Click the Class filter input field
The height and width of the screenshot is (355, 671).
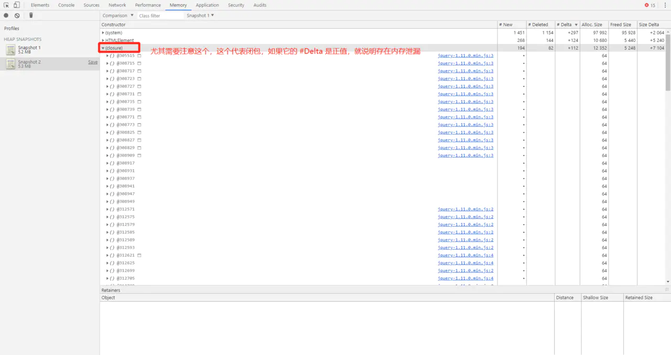coord(160,16)
